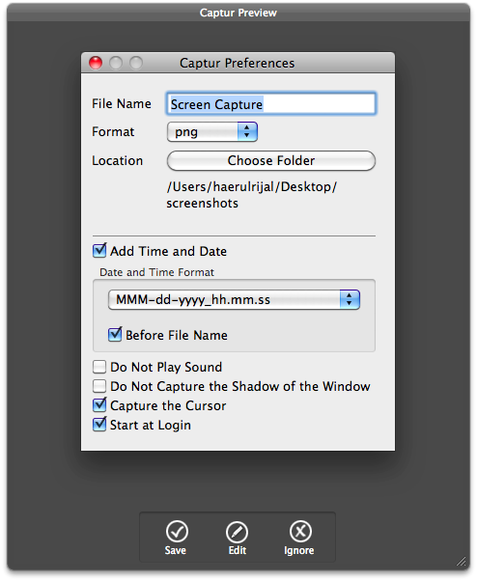Image resolution: width=477 pixels, height=581 pixels.
Task: Click the gray minimize button in preferences title bar
Action: [116, 63]
